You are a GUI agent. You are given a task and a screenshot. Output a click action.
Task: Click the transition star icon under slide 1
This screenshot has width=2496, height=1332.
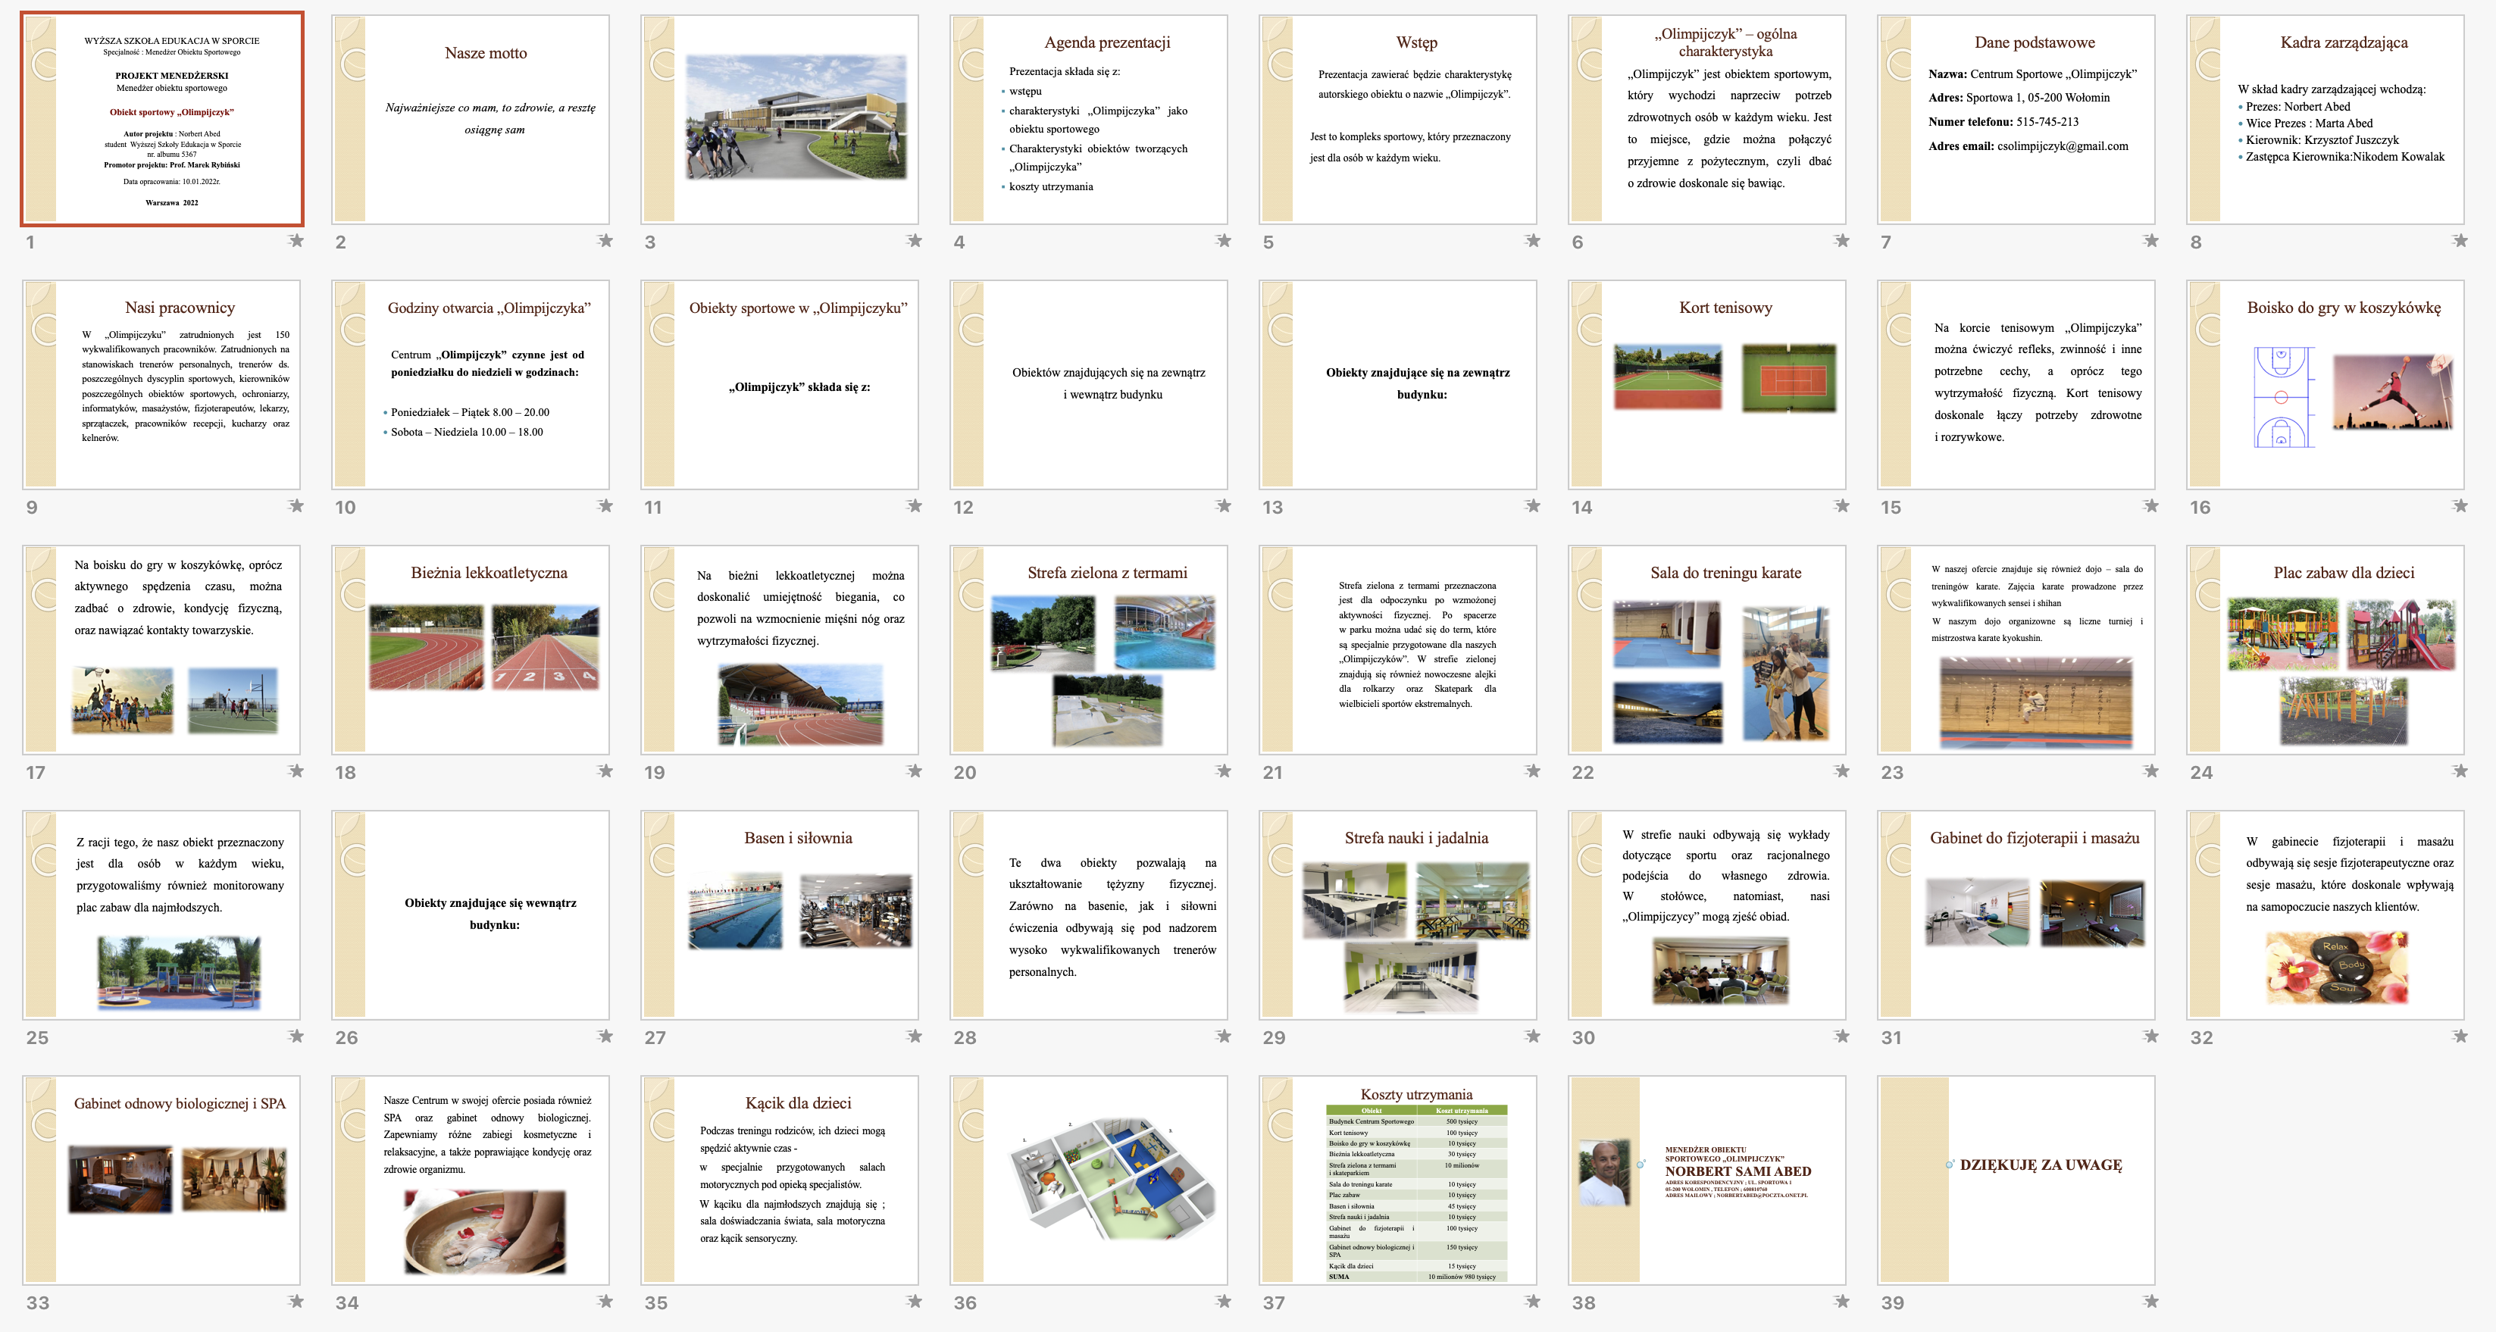pyautogui.click(x=296, y=240)
